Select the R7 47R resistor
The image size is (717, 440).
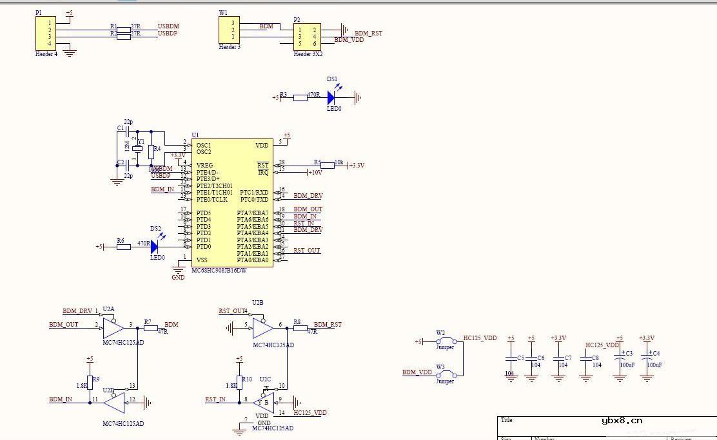click(151, 328)
